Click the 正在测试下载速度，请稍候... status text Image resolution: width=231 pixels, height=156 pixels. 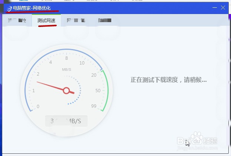pos(169,80)
